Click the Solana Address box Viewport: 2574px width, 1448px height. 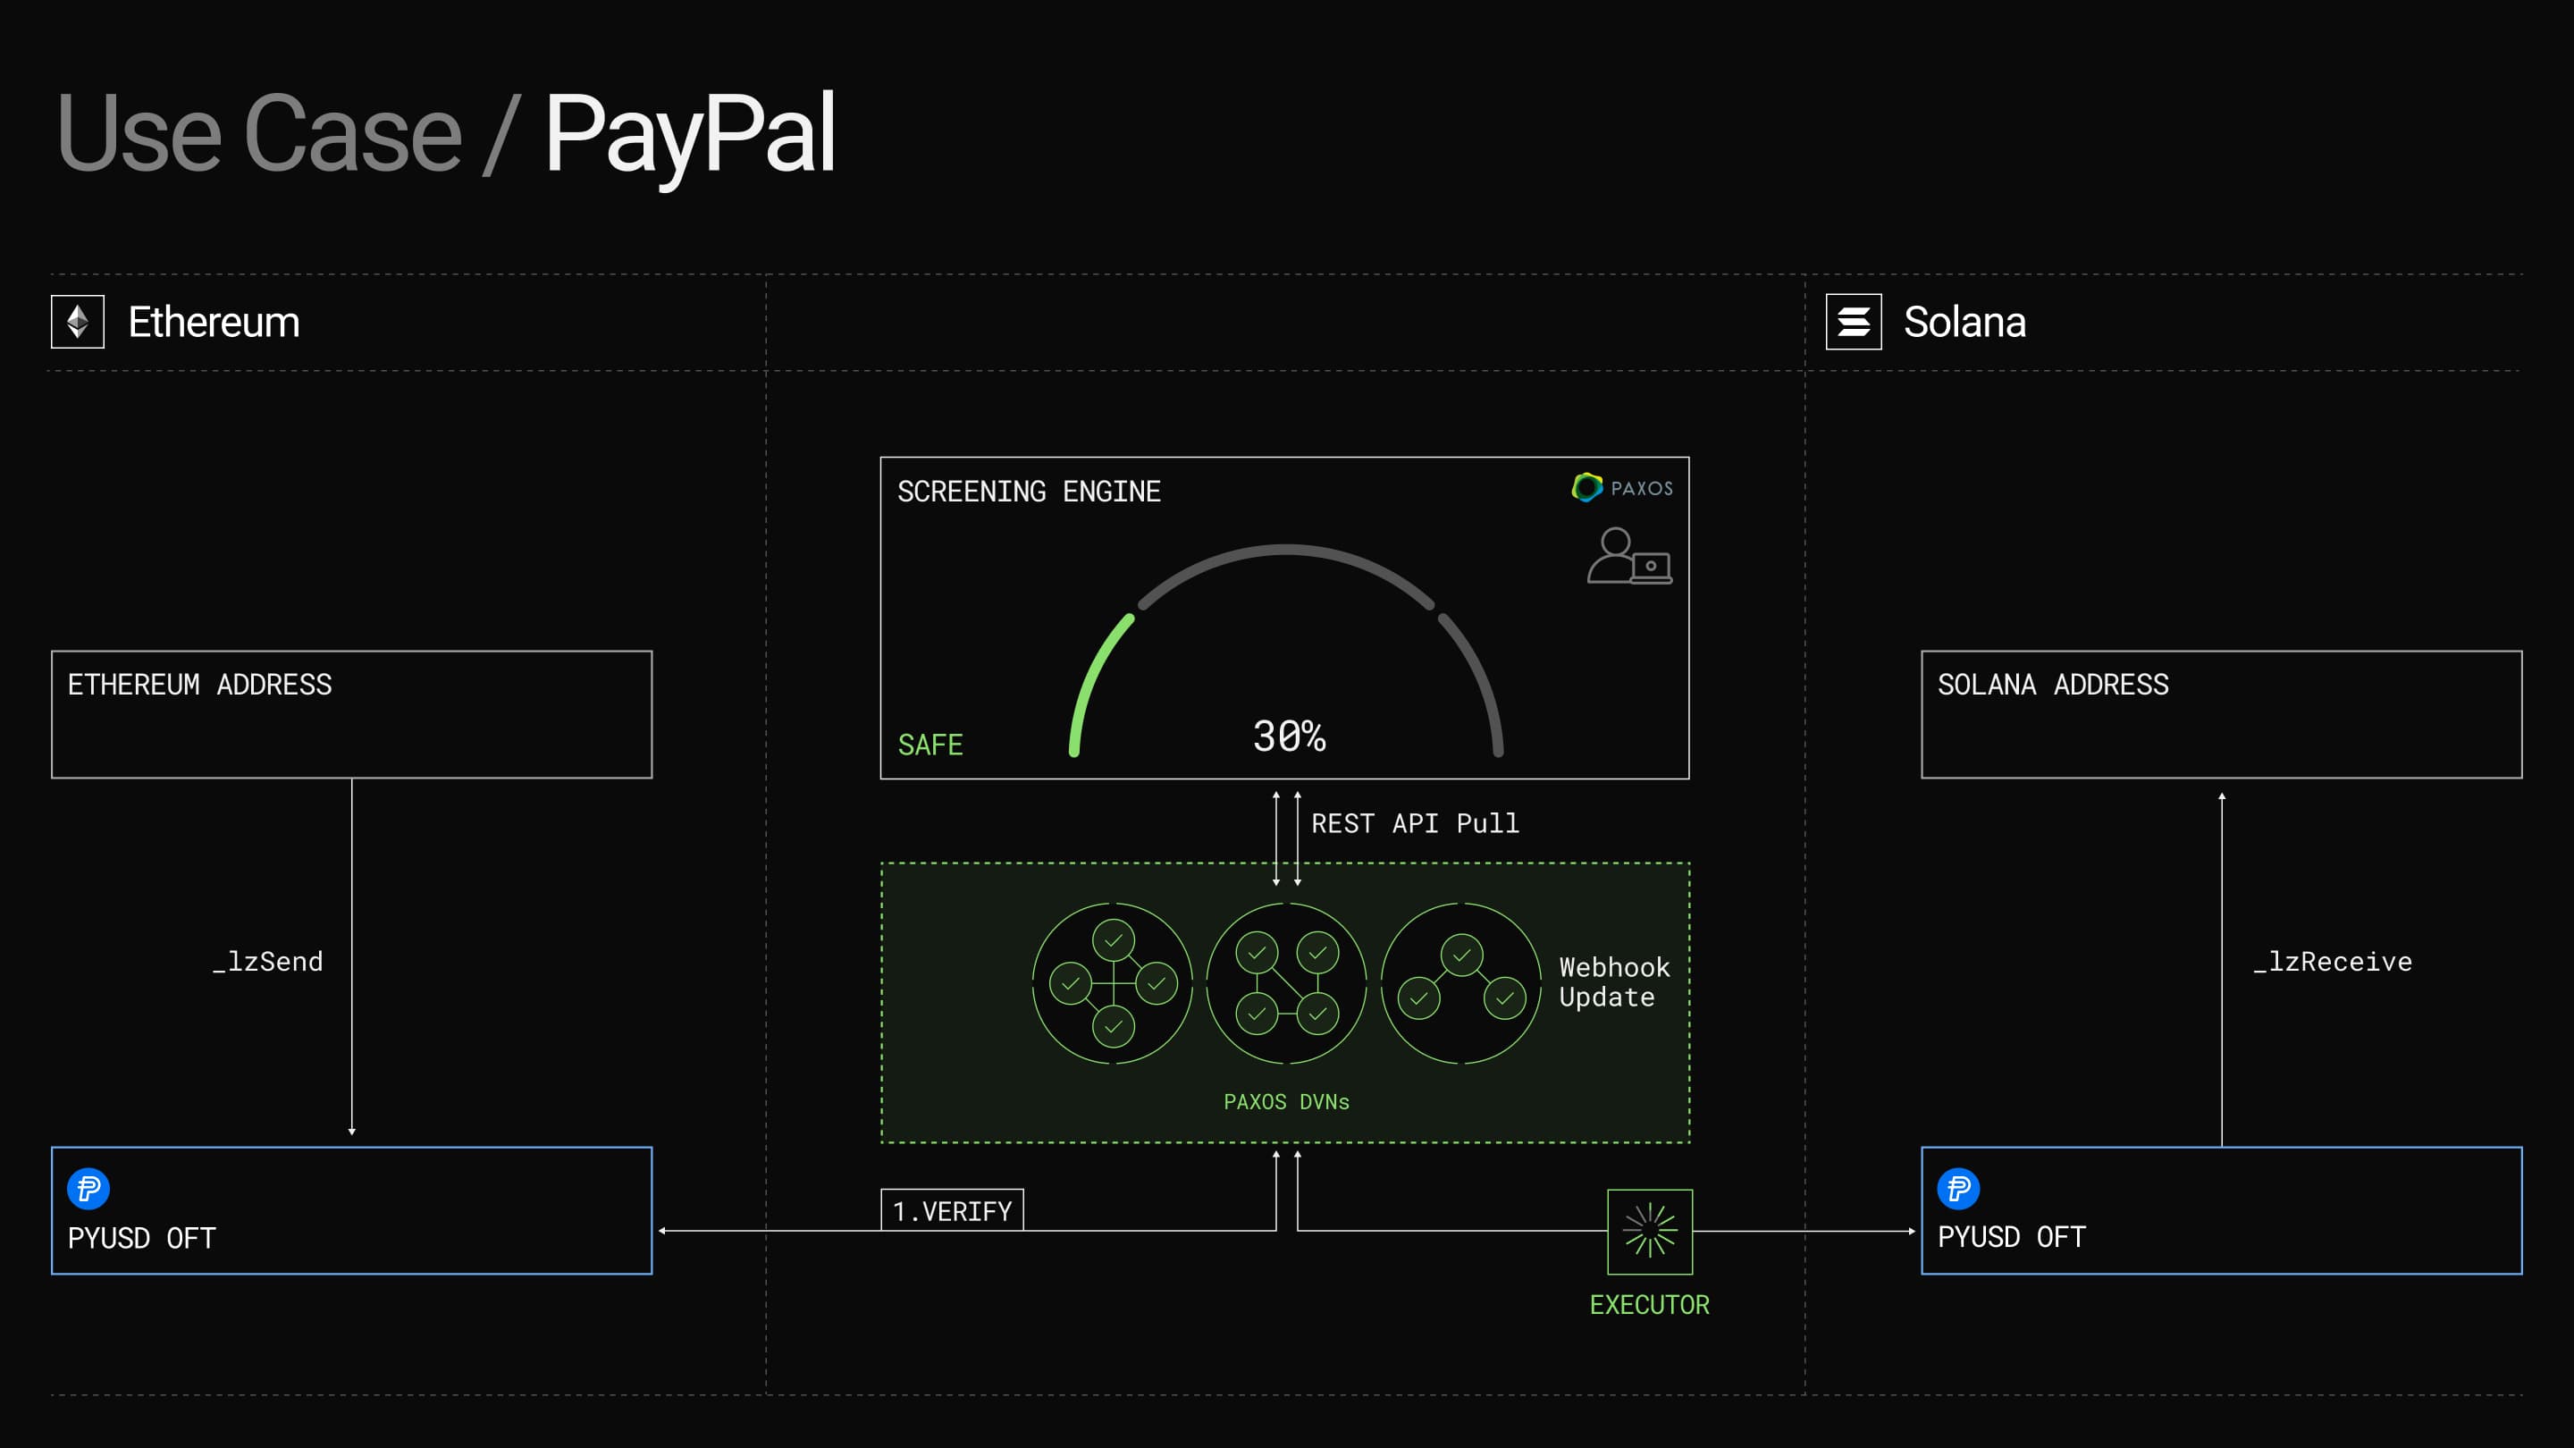(2221, 714)
